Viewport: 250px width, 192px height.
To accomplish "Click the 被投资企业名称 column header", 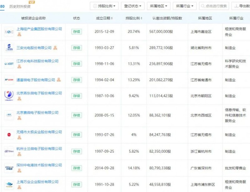I will (33, 18).
